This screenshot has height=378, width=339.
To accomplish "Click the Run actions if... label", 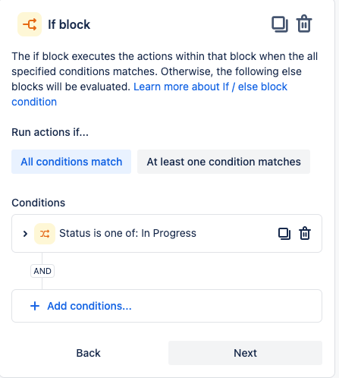I will [x=50, y=132].
